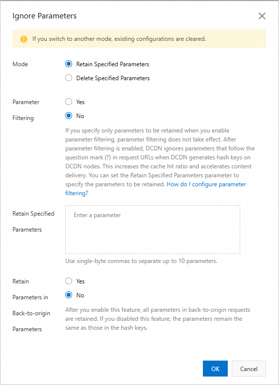Click the single-byte commas hint text
Screen dimensions: 279x385
141,261
